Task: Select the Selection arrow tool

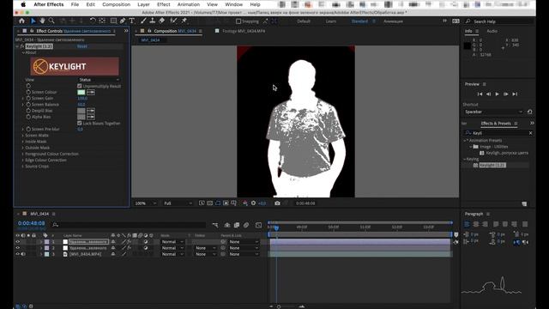Action: click(33, 21)
